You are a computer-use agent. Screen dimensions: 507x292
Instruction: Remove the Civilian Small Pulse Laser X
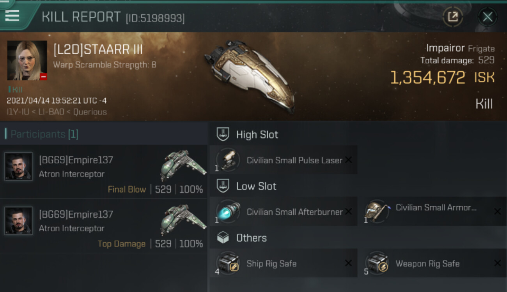tap(348, 160)
